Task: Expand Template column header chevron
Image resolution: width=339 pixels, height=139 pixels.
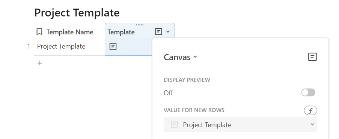Action: coord(168,32)
